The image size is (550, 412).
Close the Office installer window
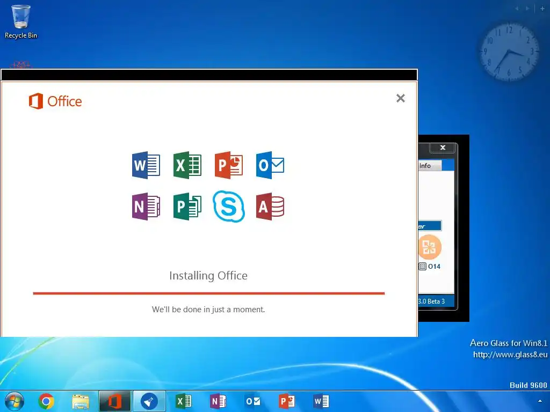401,98
